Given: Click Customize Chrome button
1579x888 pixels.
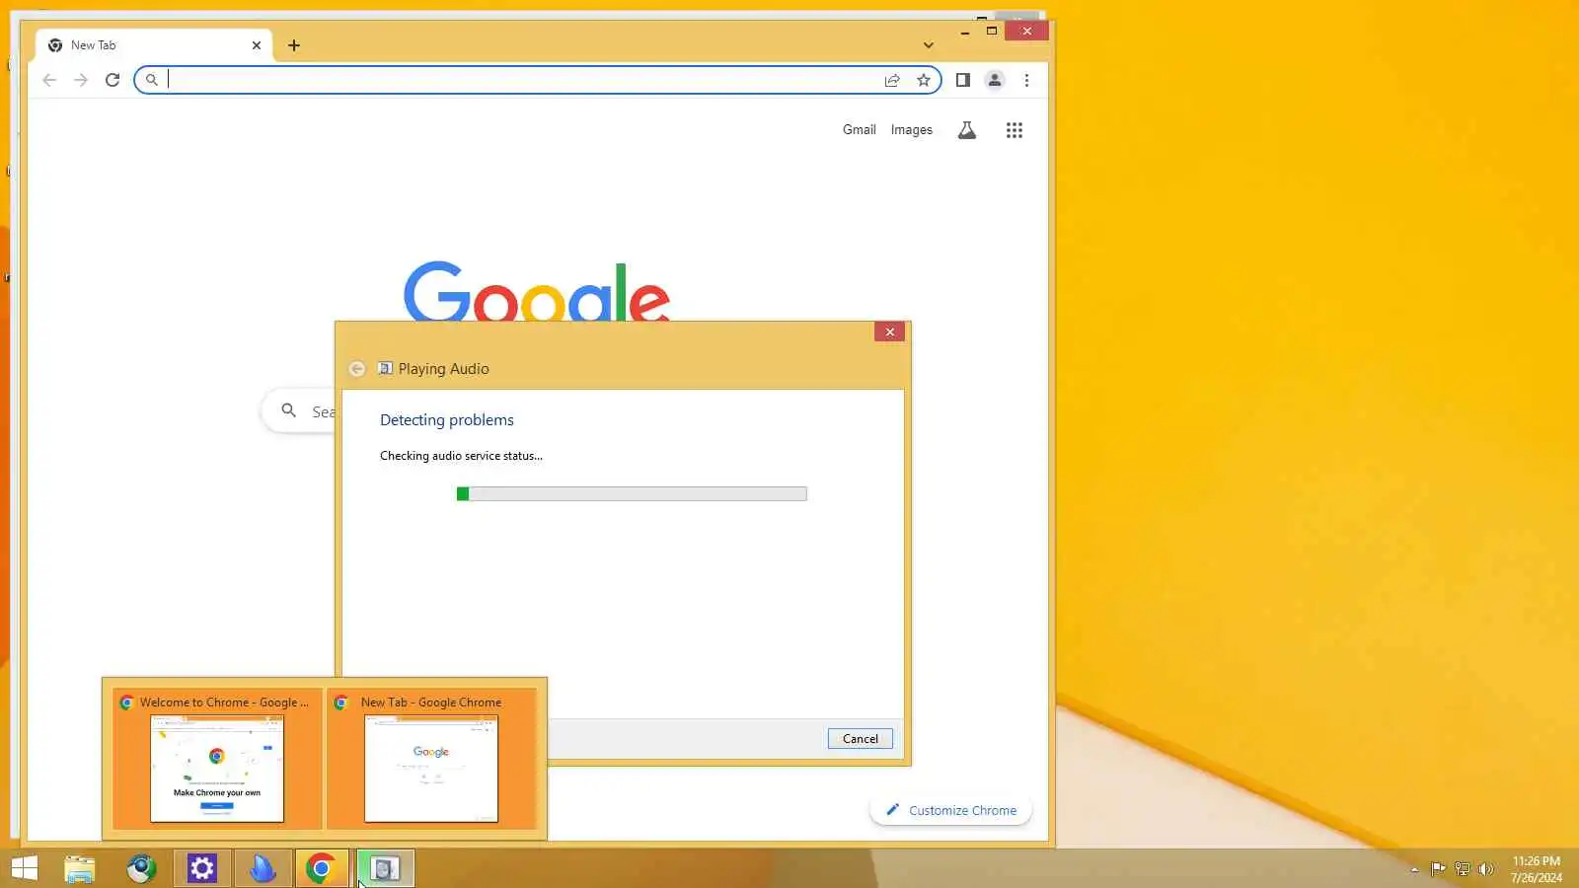Looking at the screenshot, I should [950, 810].
